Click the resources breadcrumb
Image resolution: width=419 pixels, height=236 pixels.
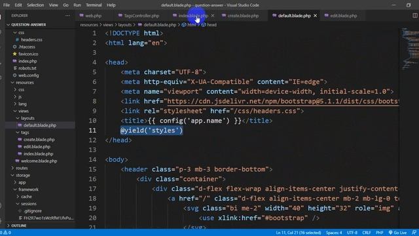(x=89, y=25)
